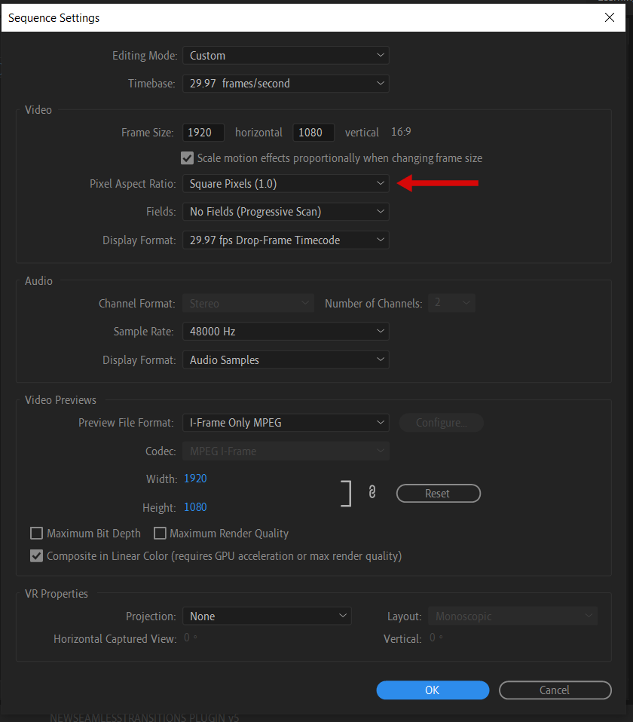
Task: Click the Reset button for preview size
Action: click(x=438, y=494)
